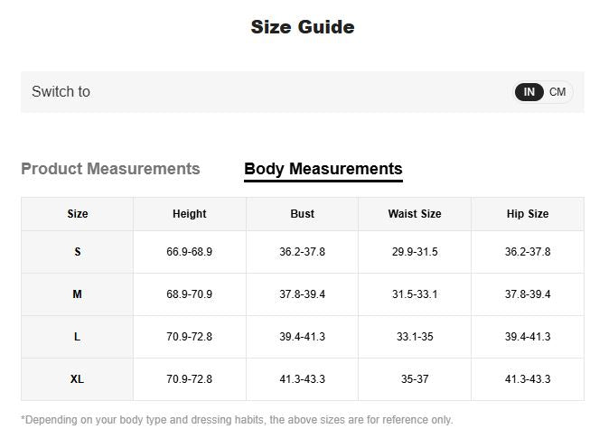Screen dimensions: 599x438
Task: Click the Size Guide heading
Action: (303, 27)
